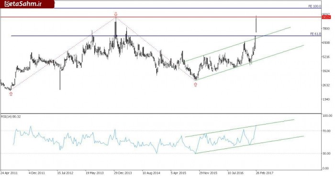335x176 pixels.
Task: Select the red down arrow above the 2013 peak
Action: pyautogui.click(x=116, y=14)
